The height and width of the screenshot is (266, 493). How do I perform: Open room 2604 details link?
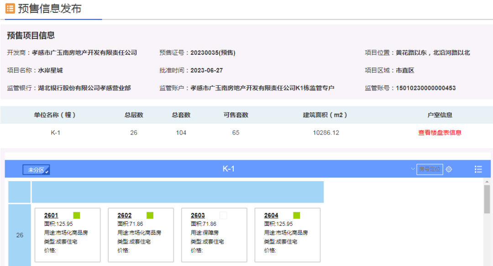pyautogui.click(x=271, y=215)
